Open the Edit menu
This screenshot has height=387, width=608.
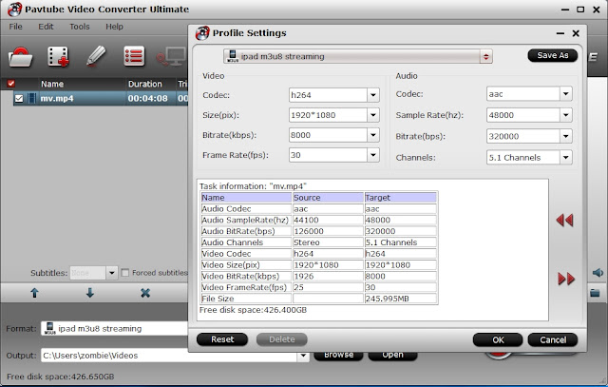pos(46,27)
